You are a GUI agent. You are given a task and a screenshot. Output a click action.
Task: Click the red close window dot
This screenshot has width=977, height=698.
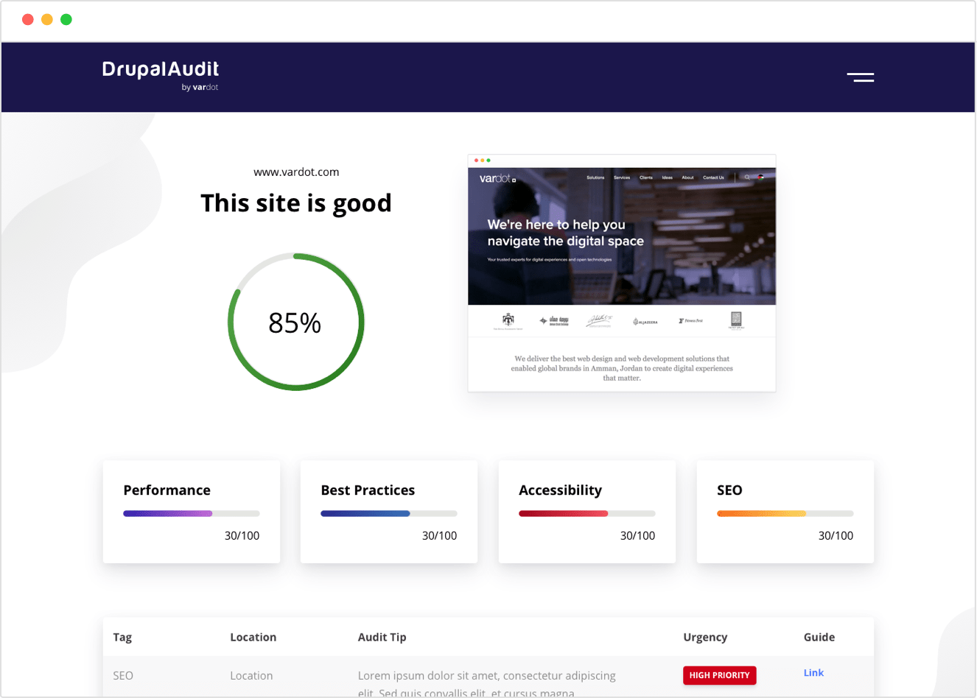28,19
